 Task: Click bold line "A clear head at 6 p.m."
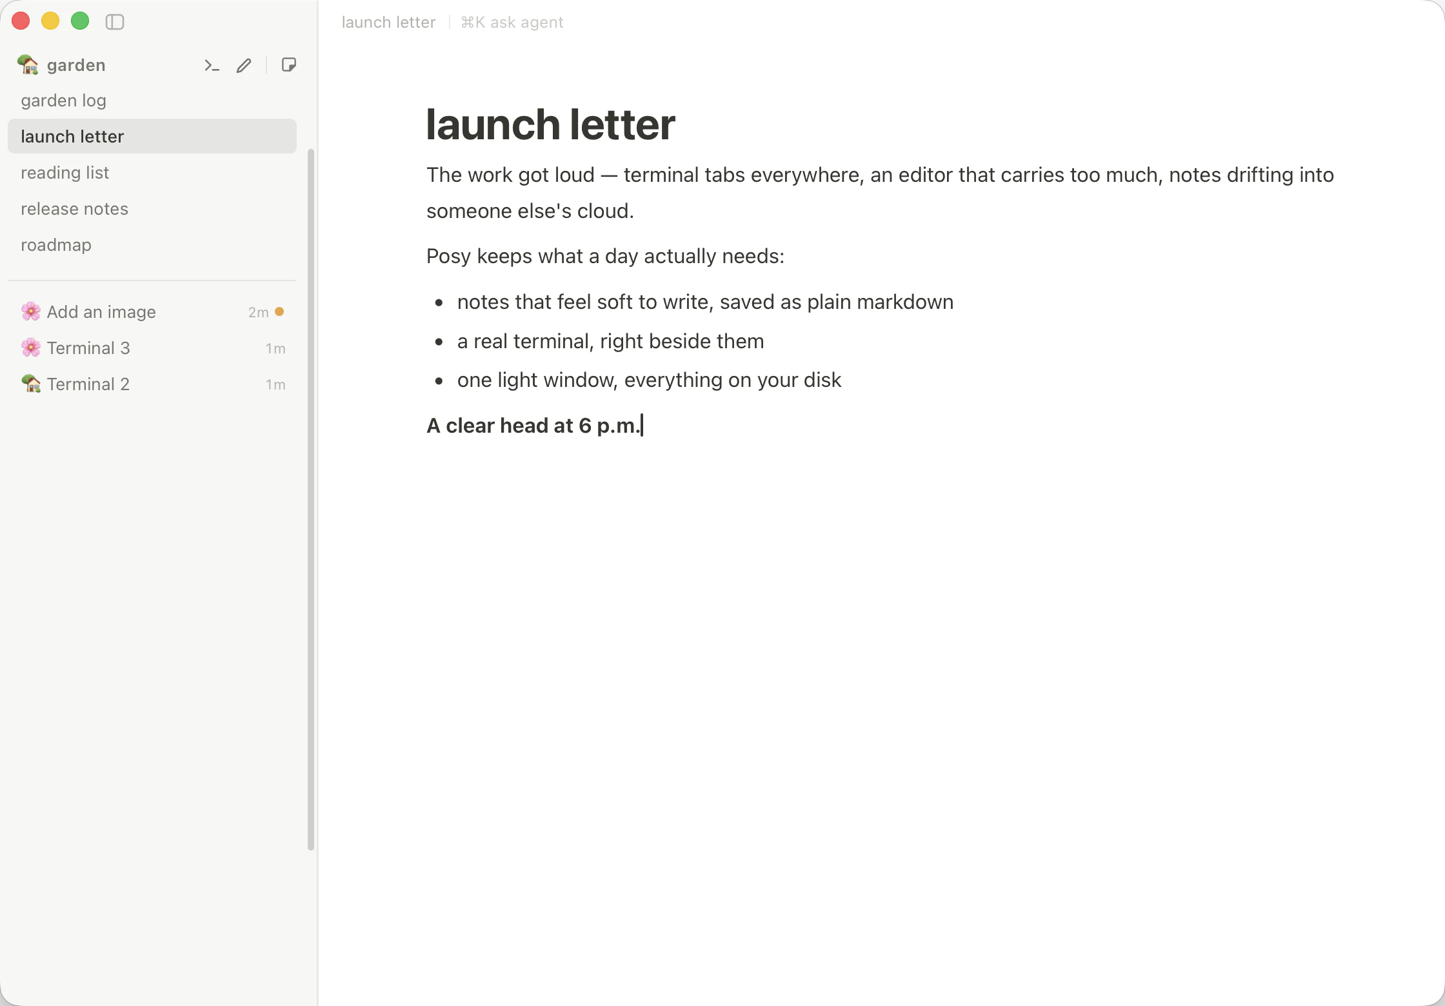pos(534,426)
